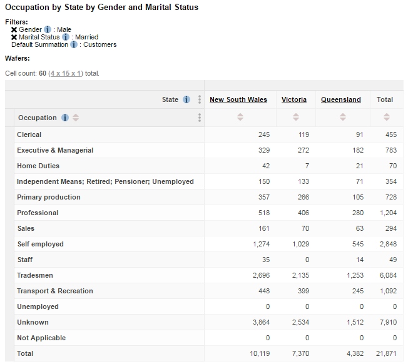Sort by New South Wales column values
Viewport: 408px width, 364px height.
click(x=240, y=117)
